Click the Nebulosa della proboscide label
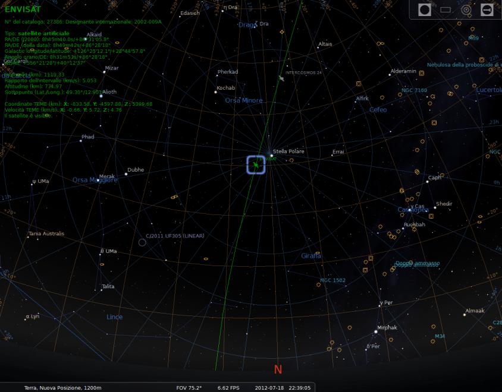This screenshot has height=392, width=502. 464,65
